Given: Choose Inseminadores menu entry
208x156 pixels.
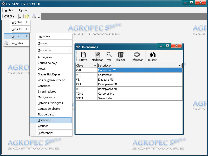Looking at the screenshot, I should (x=50, y=92).
